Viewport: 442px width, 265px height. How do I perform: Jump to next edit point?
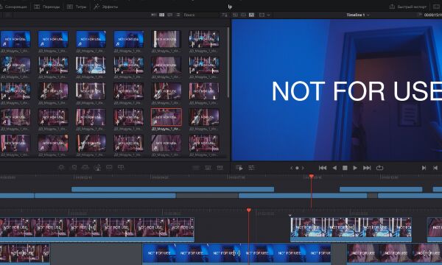[x=424, y=168]
